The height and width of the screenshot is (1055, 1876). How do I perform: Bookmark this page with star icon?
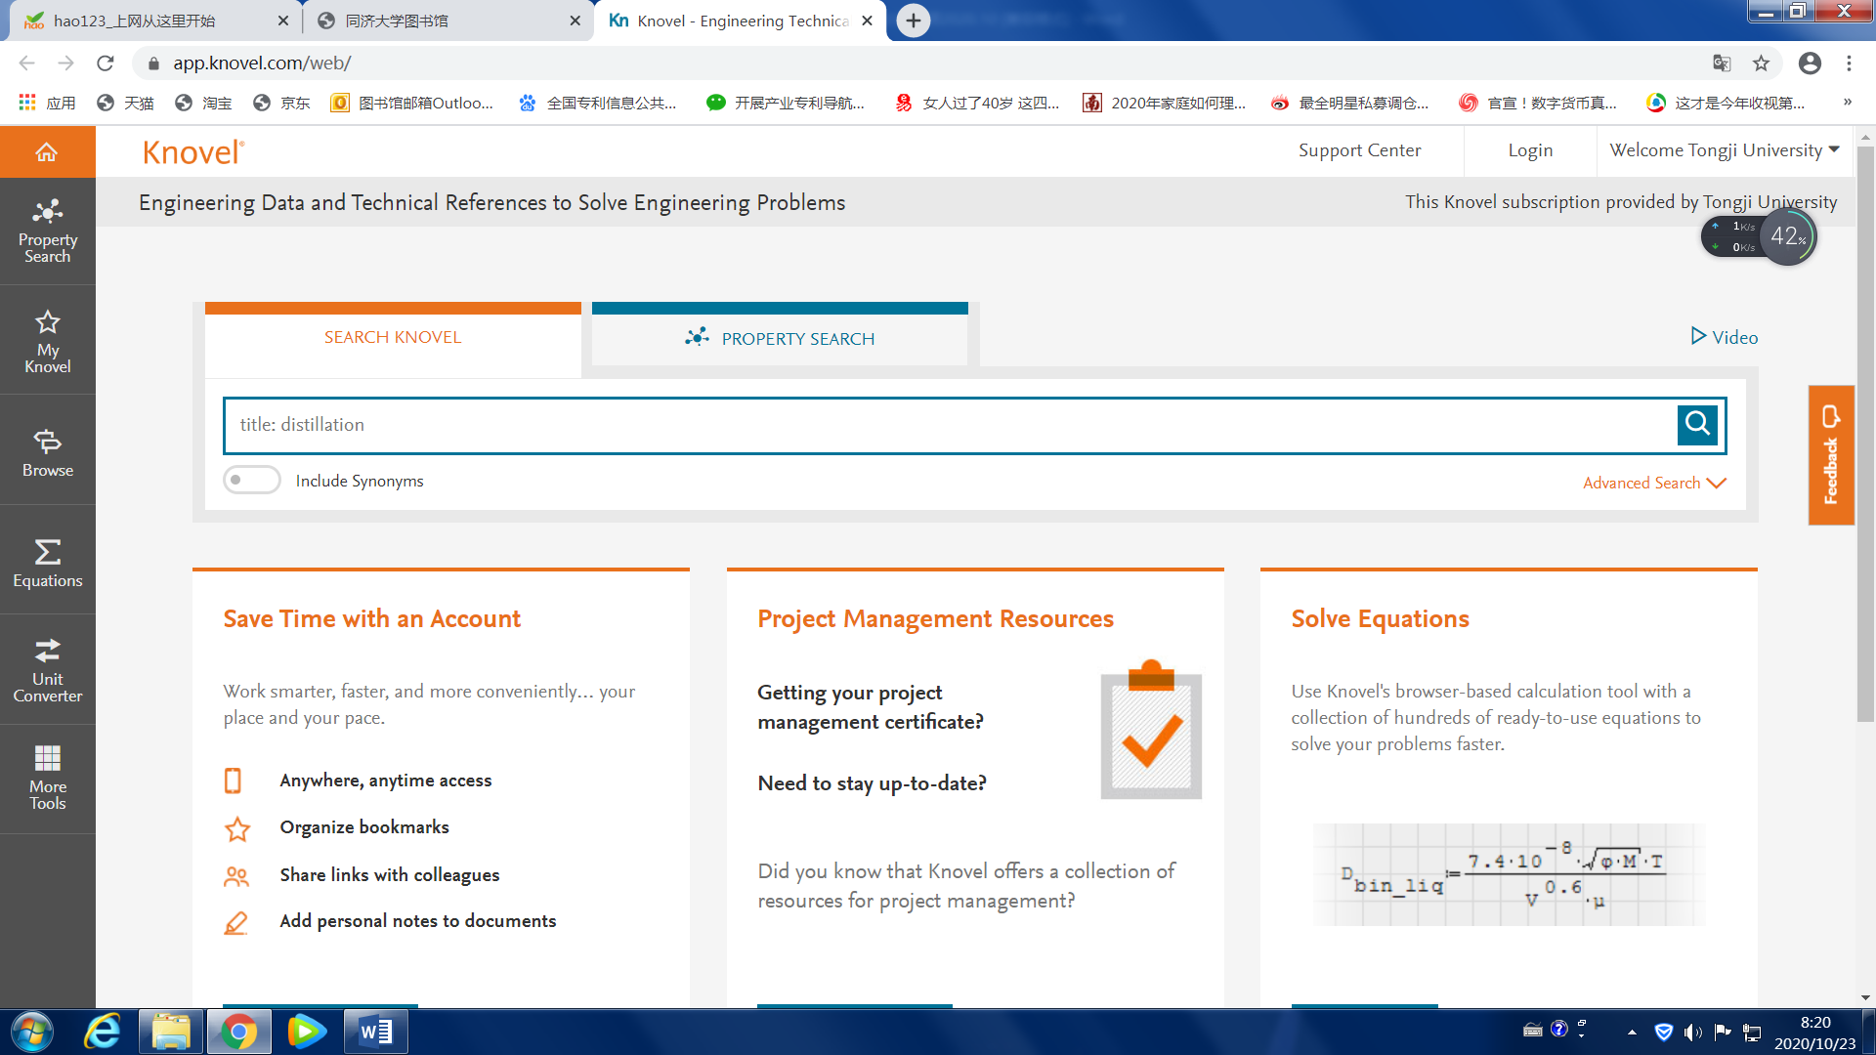pyautogui.click(x=1761, y=63)
